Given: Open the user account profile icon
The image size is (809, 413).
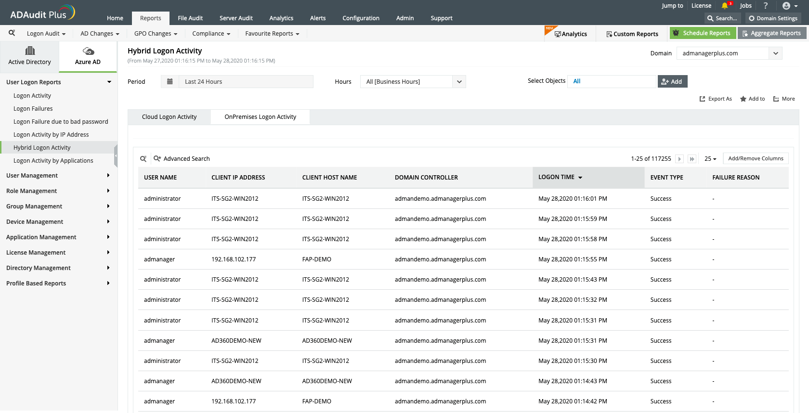Looking at the screenshot, I should [786, 6].
